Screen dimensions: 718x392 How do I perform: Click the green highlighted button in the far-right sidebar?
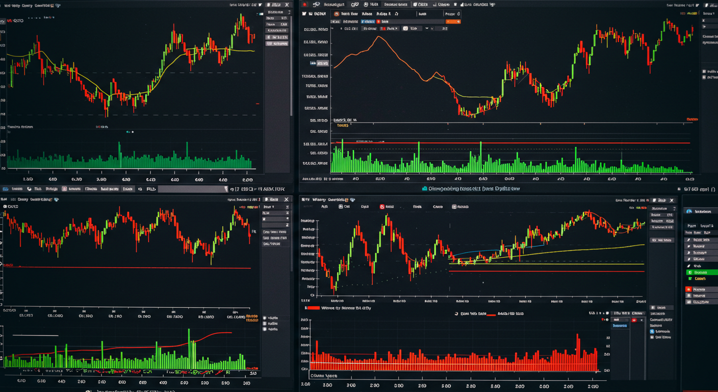tap(702, 273)
